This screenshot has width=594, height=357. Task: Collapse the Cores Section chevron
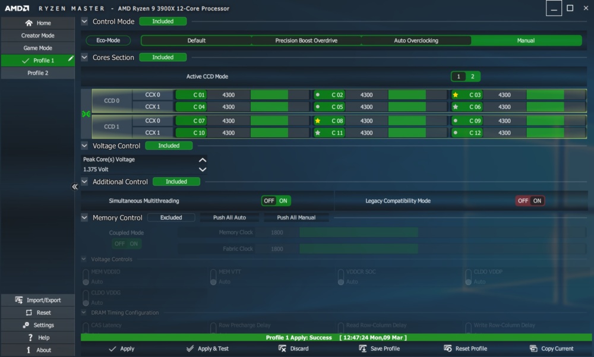[84, 57]
